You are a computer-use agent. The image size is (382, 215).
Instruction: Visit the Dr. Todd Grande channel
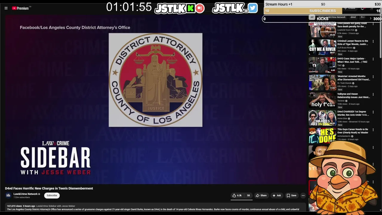click(x=344, y=83)
